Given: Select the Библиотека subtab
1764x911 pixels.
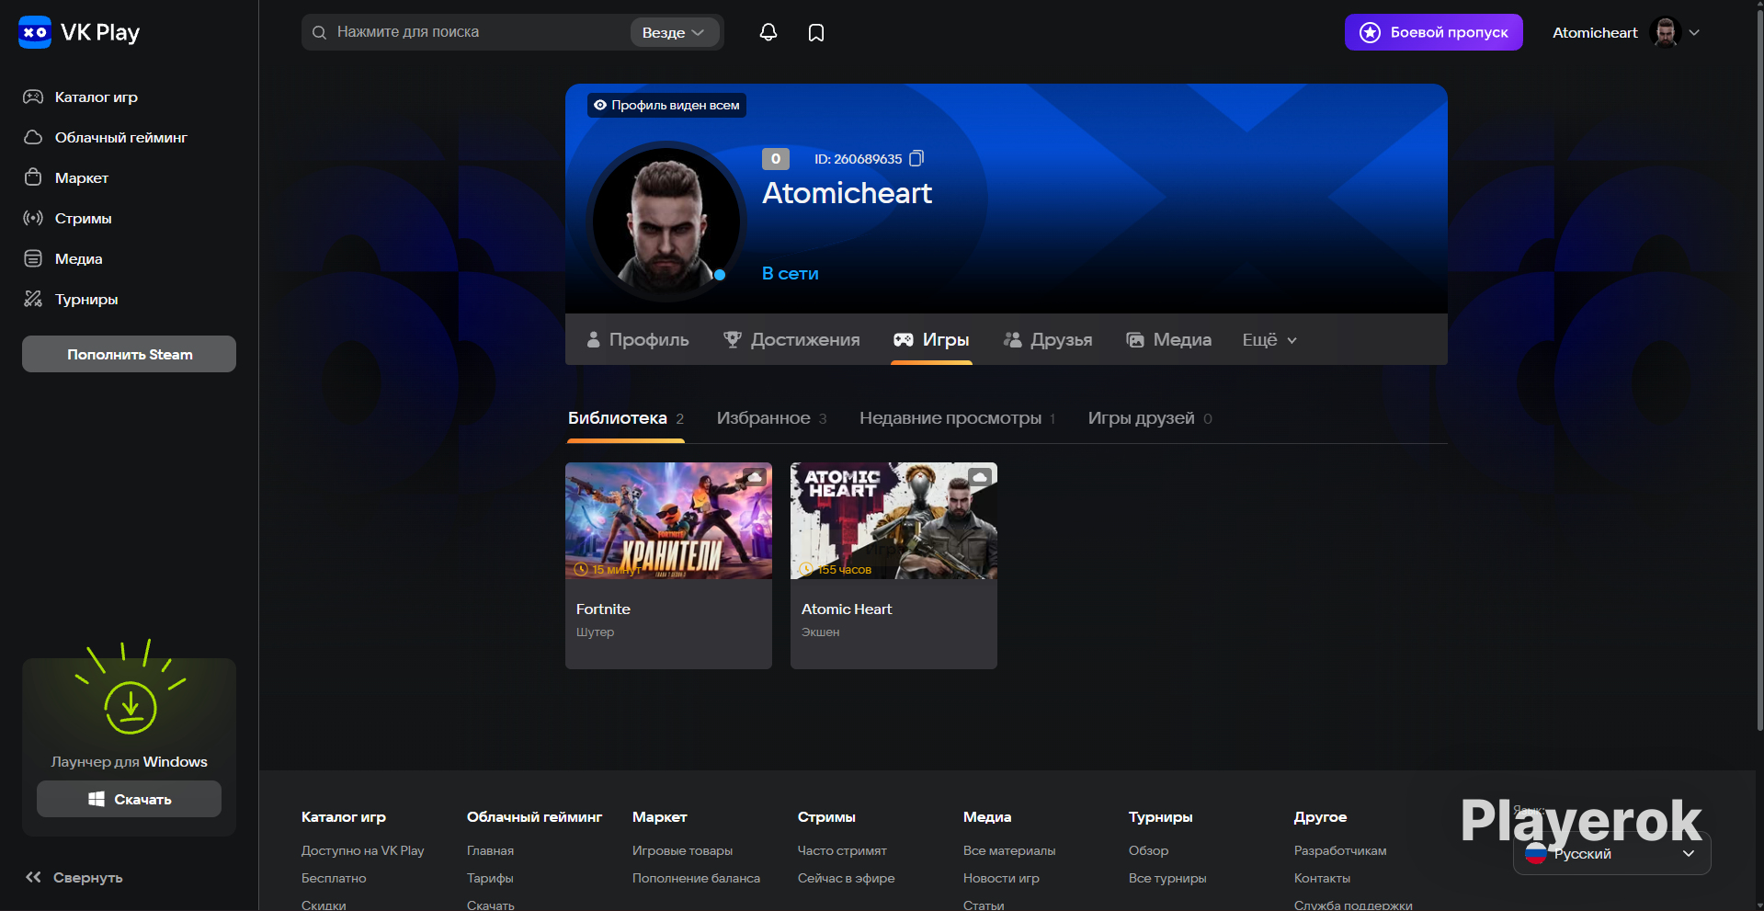Looking at the screenshot, I should click(x=626, y=418).
